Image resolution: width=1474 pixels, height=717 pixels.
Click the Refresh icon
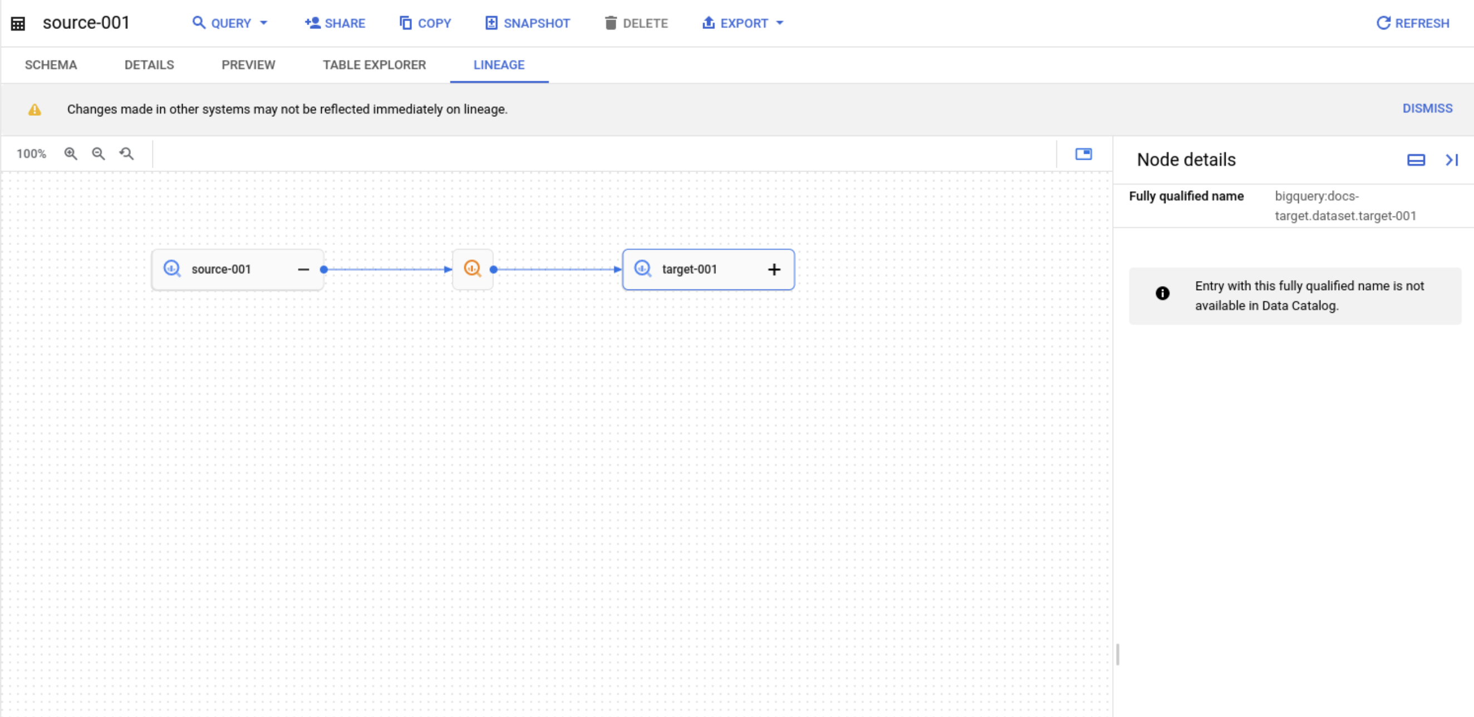[x=1384, y=23]
